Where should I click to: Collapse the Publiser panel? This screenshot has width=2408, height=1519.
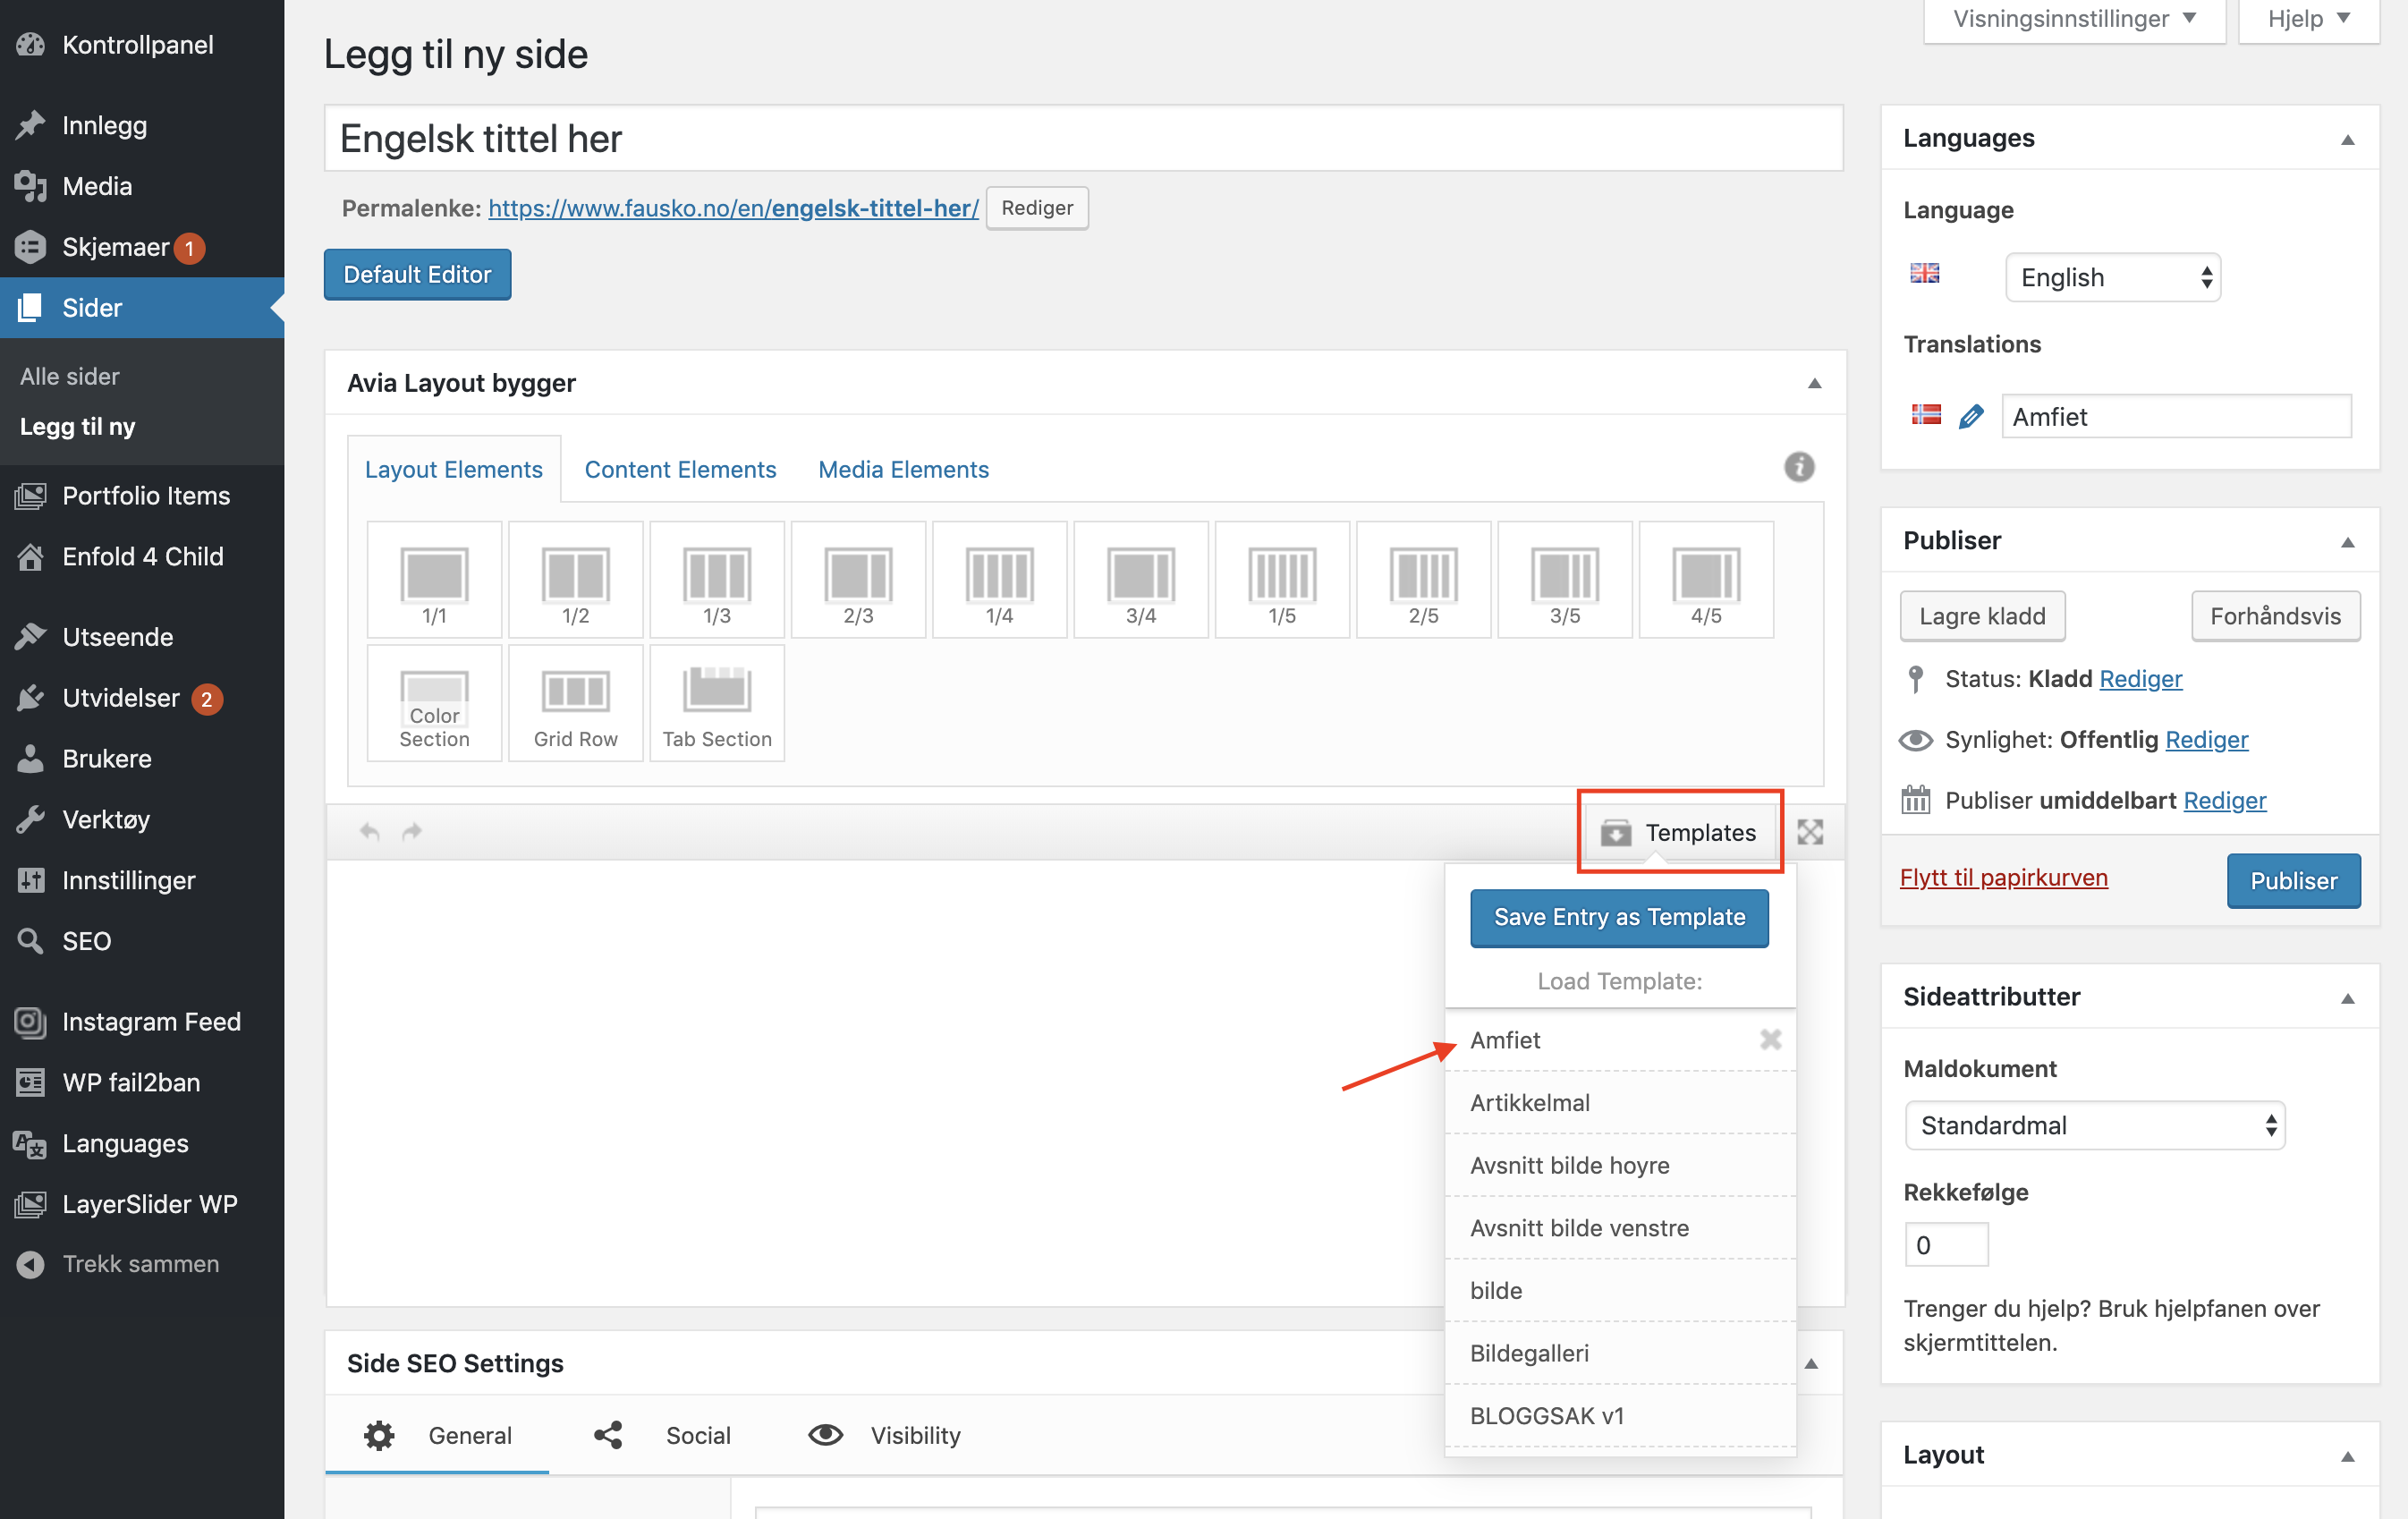[2347, 541]
